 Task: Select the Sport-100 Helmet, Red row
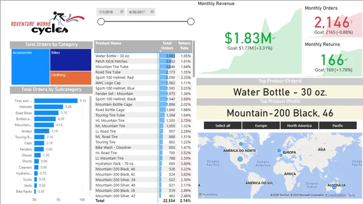click(143, 78)
